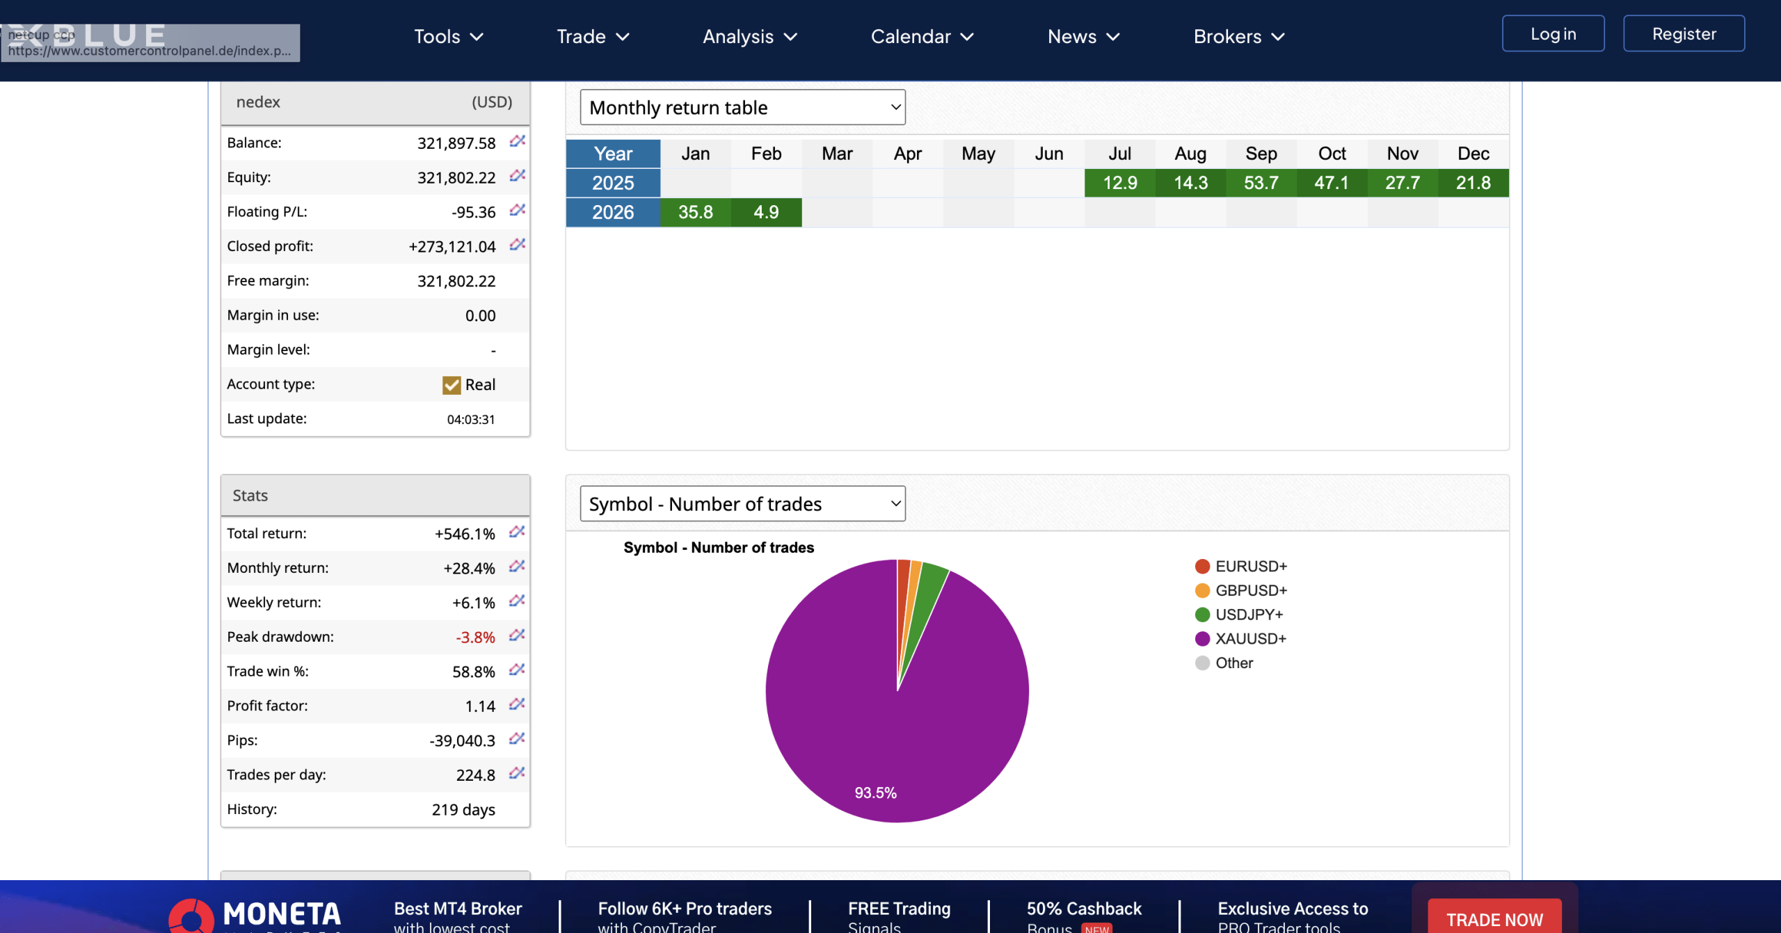The height and width of the screenshot is (933, 1781).
Task: Click the chart icon next to Balance
Action: (516, 142)
